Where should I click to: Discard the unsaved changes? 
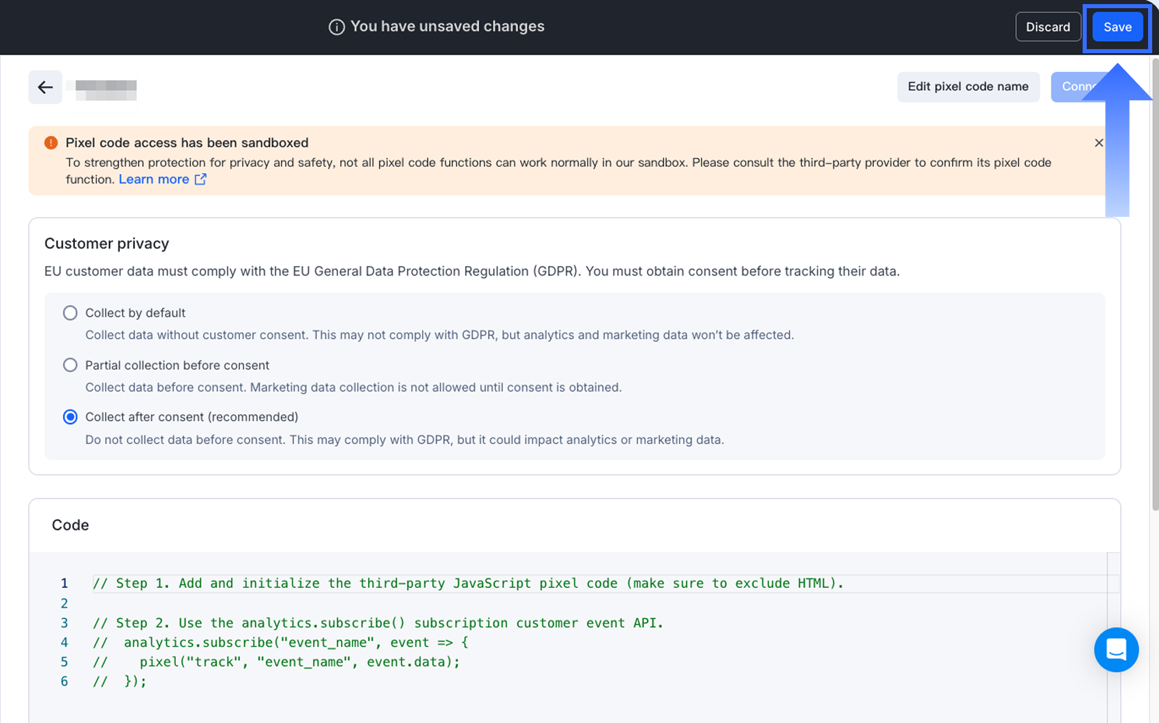pyautogui.click(x=1047, y=27)
